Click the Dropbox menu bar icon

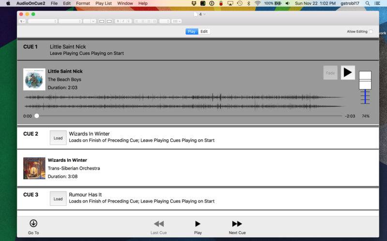pos(194,3)
